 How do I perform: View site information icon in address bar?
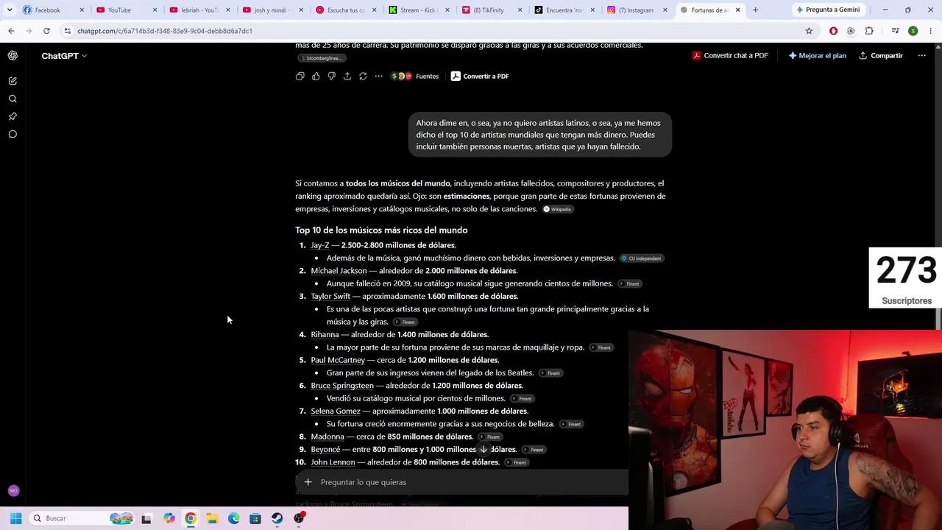[67, 31]
